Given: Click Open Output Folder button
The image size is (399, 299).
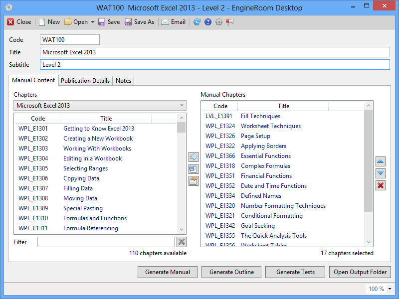Looking at the screenshot, I should pos(360,272).
